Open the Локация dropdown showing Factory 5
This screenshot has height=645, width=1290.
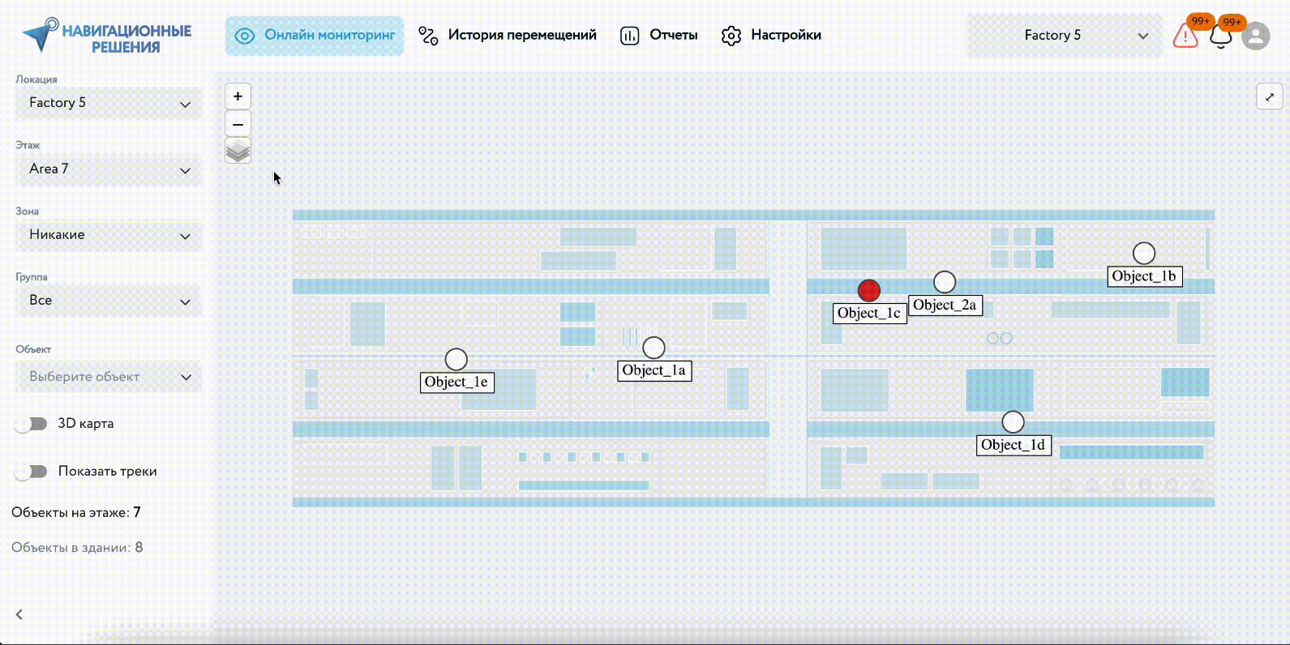[109, 103]
